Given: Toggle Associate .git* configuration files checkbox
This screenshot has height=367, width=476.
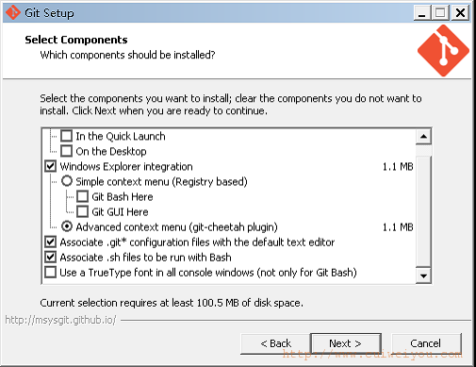Looking at the screenshot, I should 50,242.
